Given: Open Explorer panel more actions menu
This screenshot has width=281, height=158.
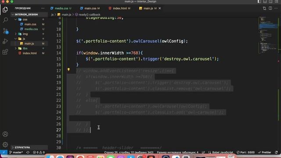Looking at the screenshot, I should pyautogui.click(x=43, y=8).
